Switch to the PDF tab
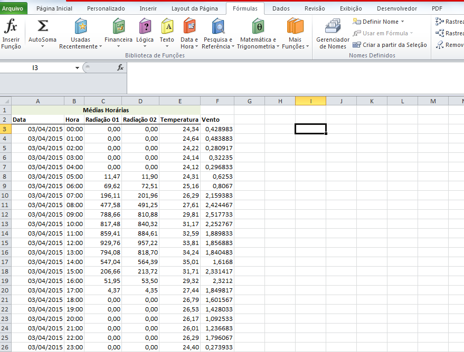Image resolution: width=464 pixels, height=352 pixels. tap(437, 8)
